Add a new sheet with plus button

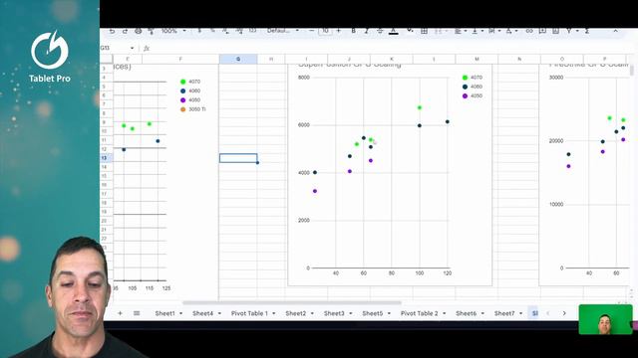[120, 313]
